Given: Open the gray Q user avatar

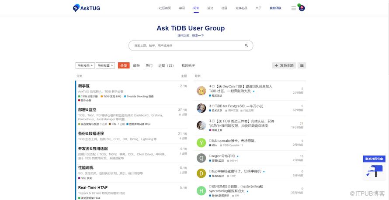Looking at the screenshot, I should pyautogui.click(x=201, y=158).
